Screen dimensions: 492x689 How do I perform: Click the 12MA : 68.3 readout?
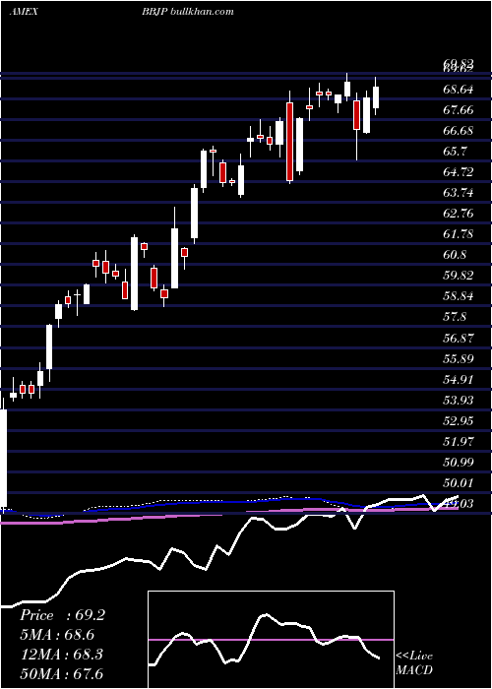tap(61, 655)
